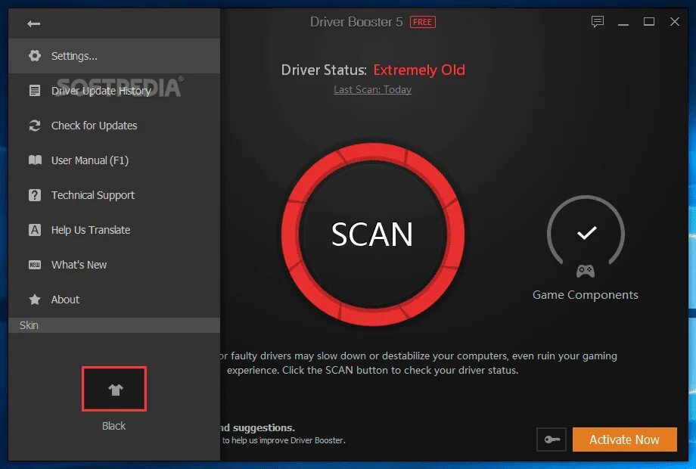Select Help Us Translate

point(114,230)
